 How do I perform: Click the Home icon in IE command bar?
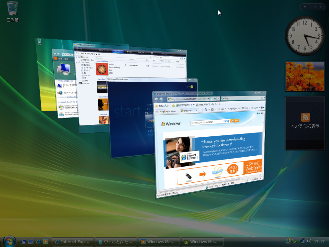pos(206,109)
